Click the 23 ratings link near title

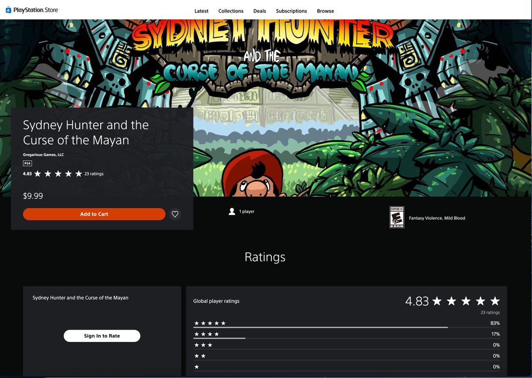point(94,174)
